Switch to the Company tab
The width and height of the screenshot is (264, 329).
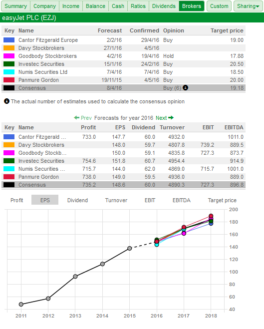44,6
